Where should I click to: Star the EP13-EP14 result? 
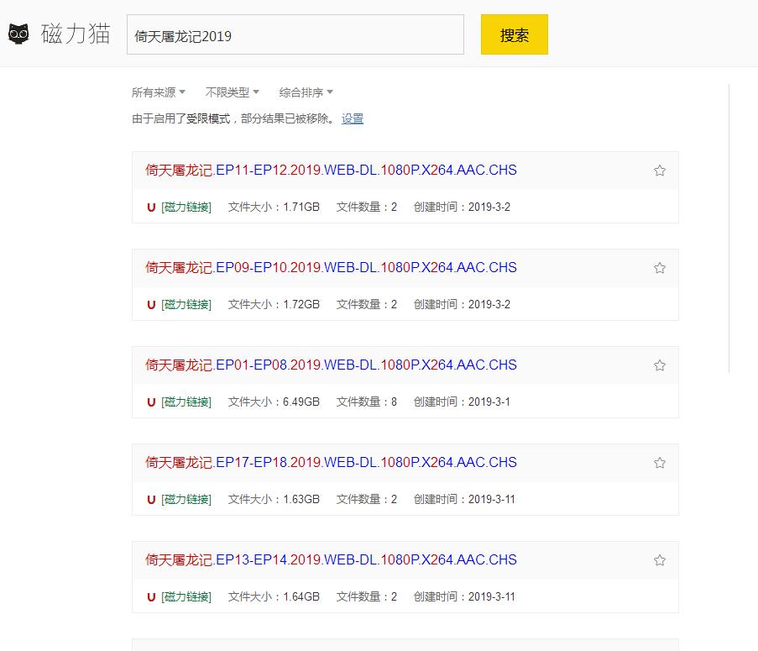[x=659, y=560]
